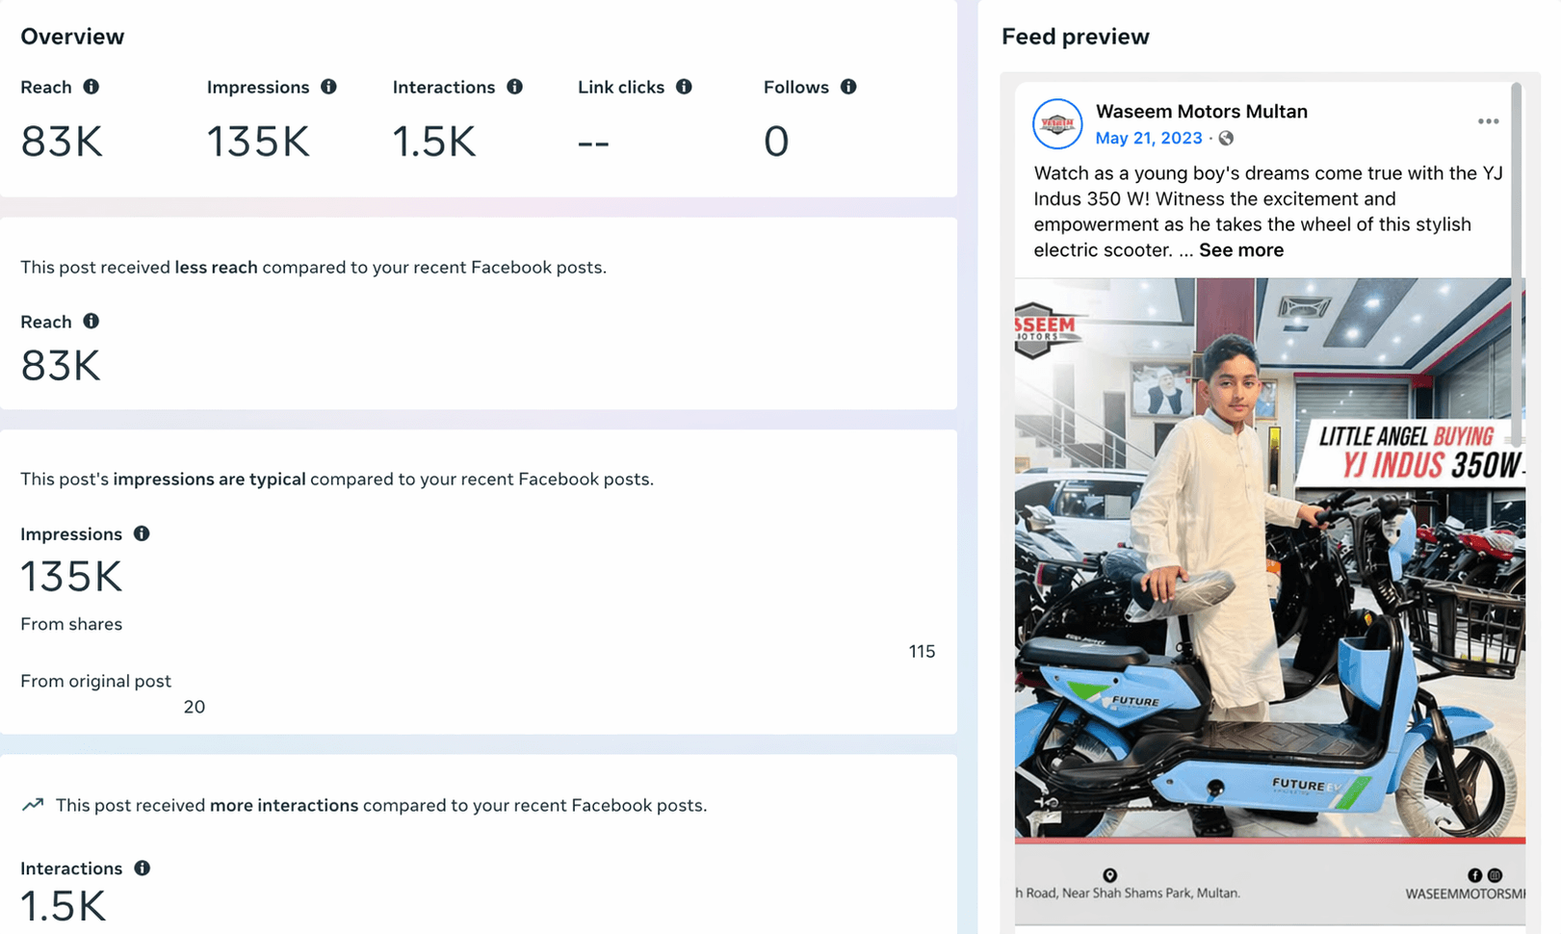Click the From original post label
Viewport: 1561px width, 934px height.
tap(96, 681)
